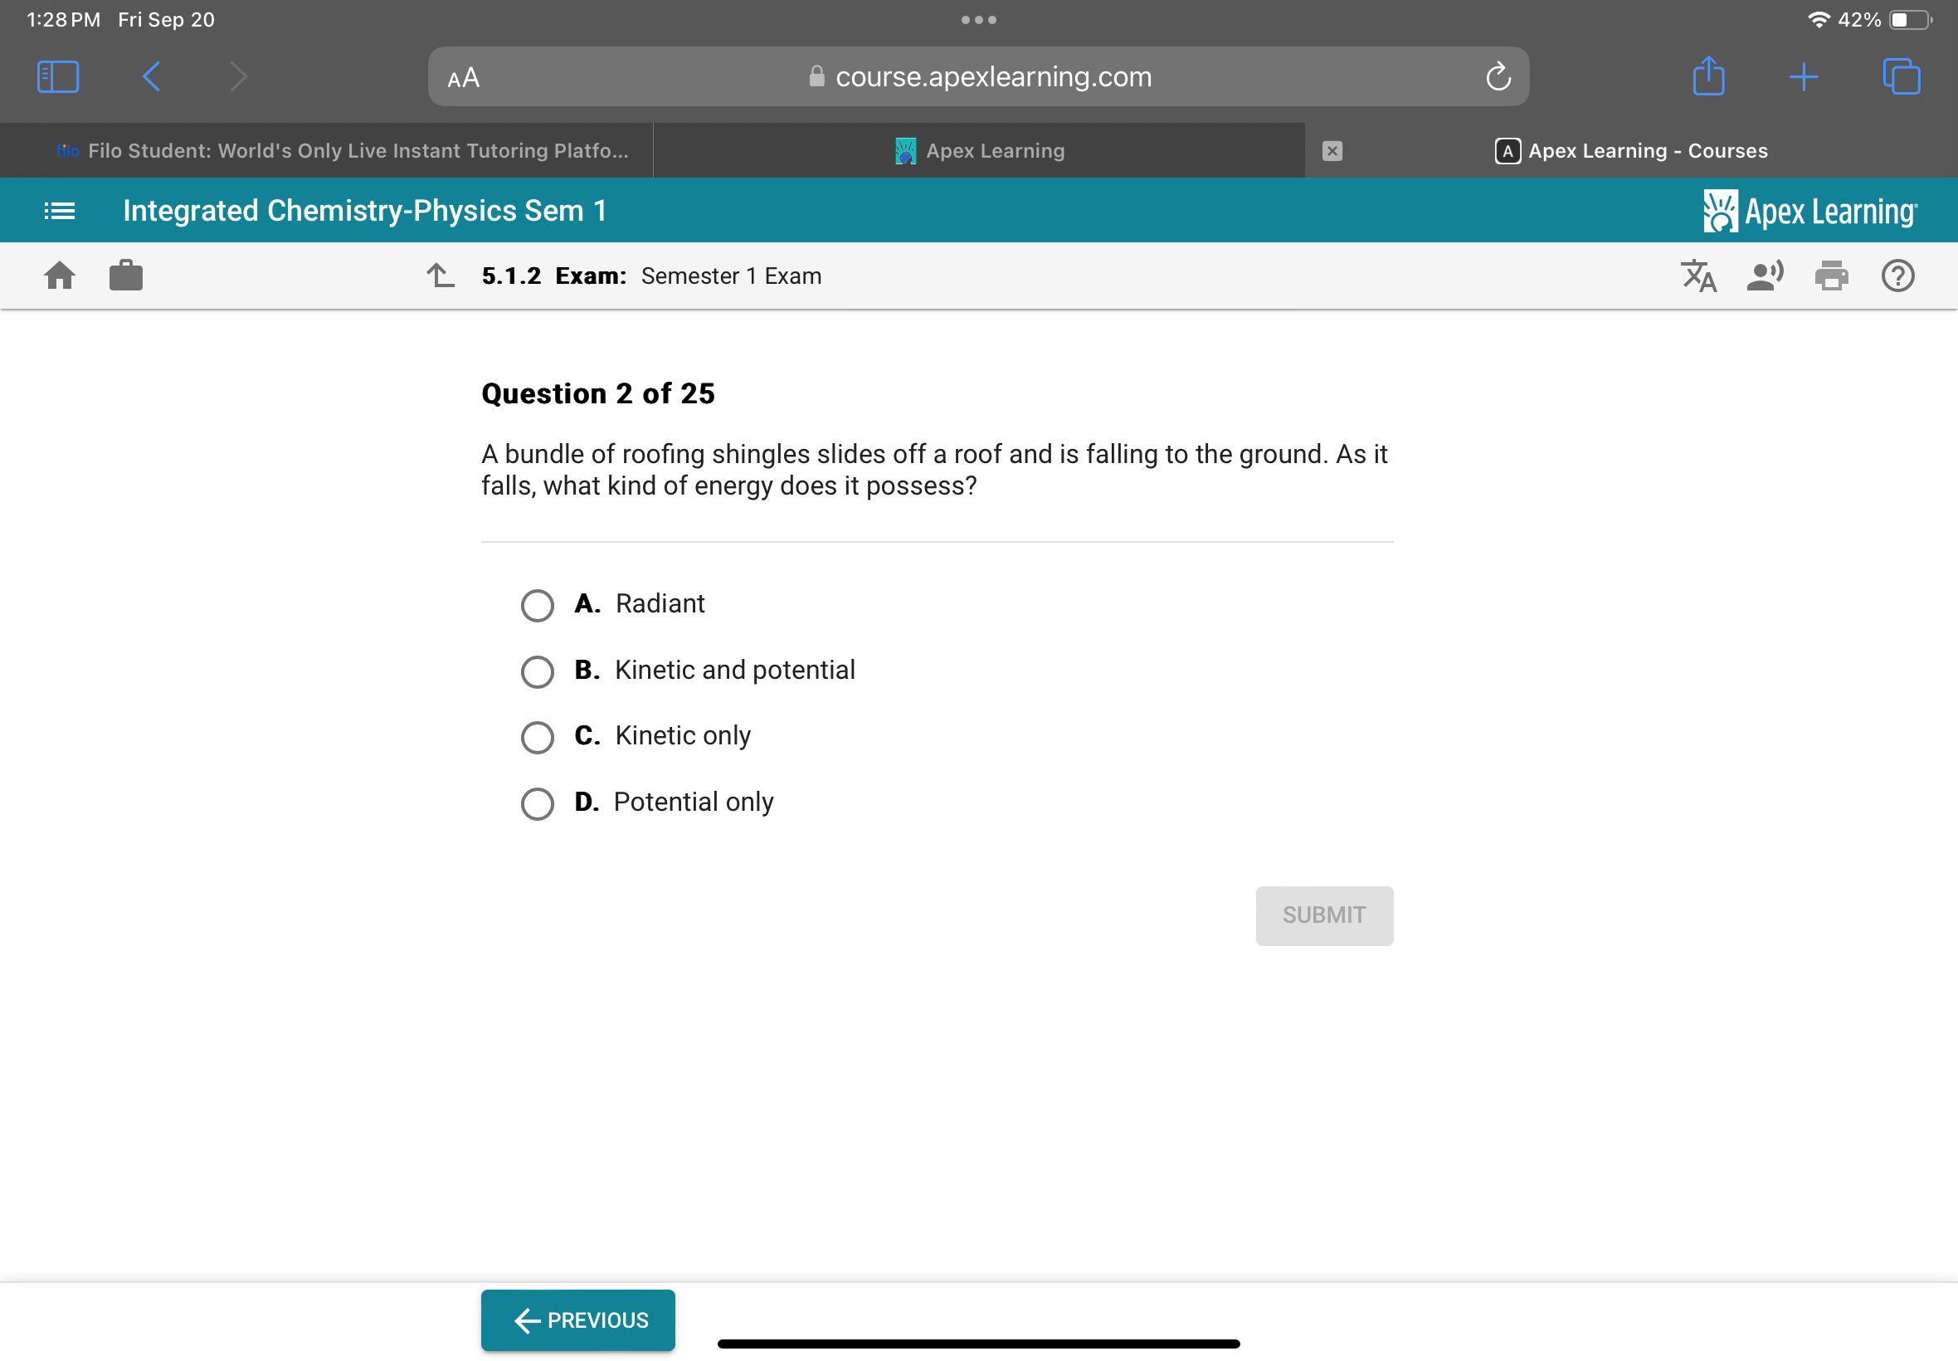The image size is (1958, 1361).
Task: Click the translate/language icon
Action: point(1702,276)
